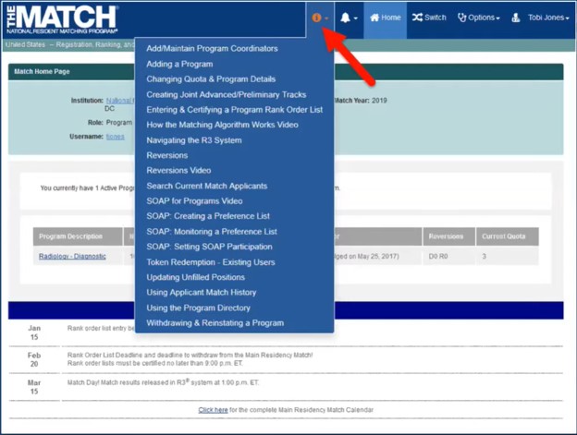
Task: Open the Radiology - Diagnostic program link
Action: [72, 256]
